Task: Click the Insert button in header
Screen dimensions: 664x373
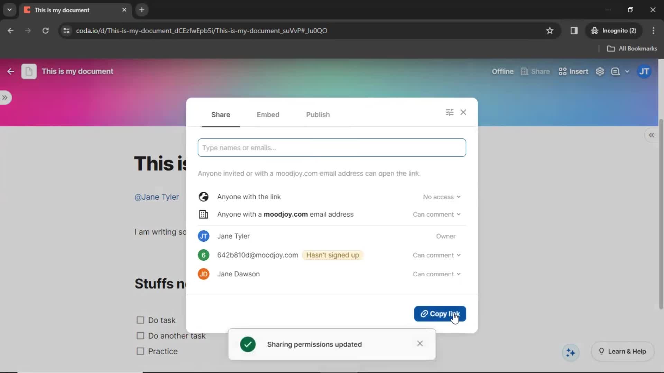Action: point(573,71)
